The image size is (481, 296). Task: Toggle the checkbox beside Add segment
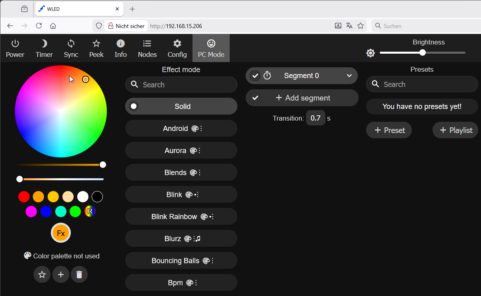click(255, 98)
